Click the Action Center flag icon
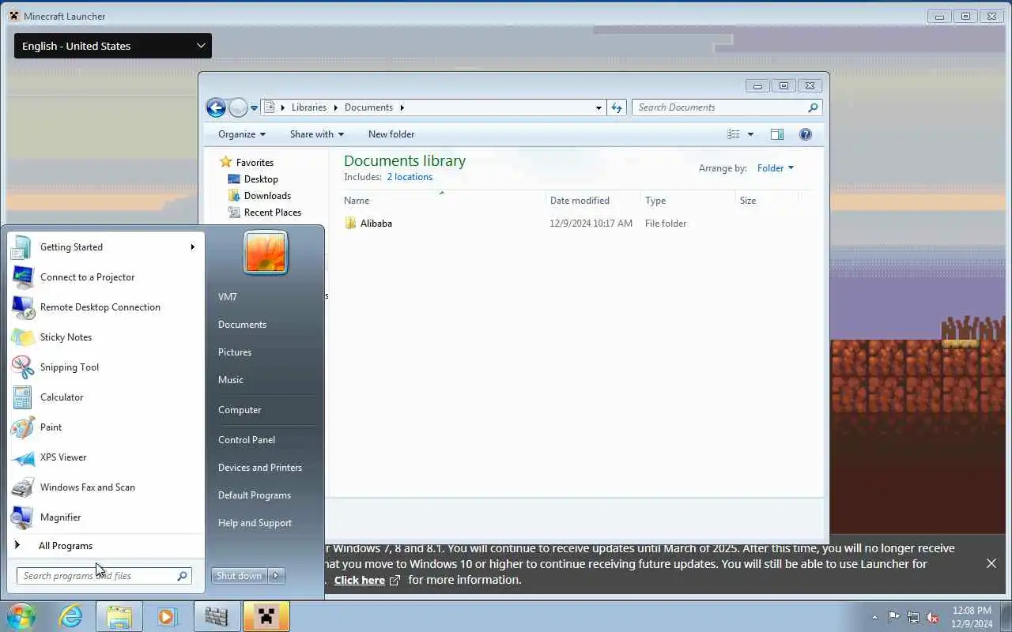Image resolution: width=1012 pixels, height=632 pixels. pyautogui.click(x=893, y=617)
